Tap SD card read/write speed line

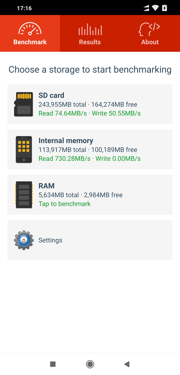90,113
